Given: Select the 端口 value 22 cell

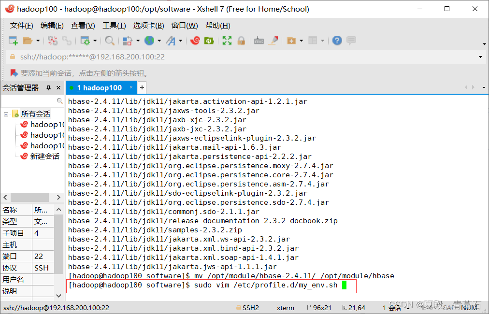Looking at the screenshot, I should (43, 257).
